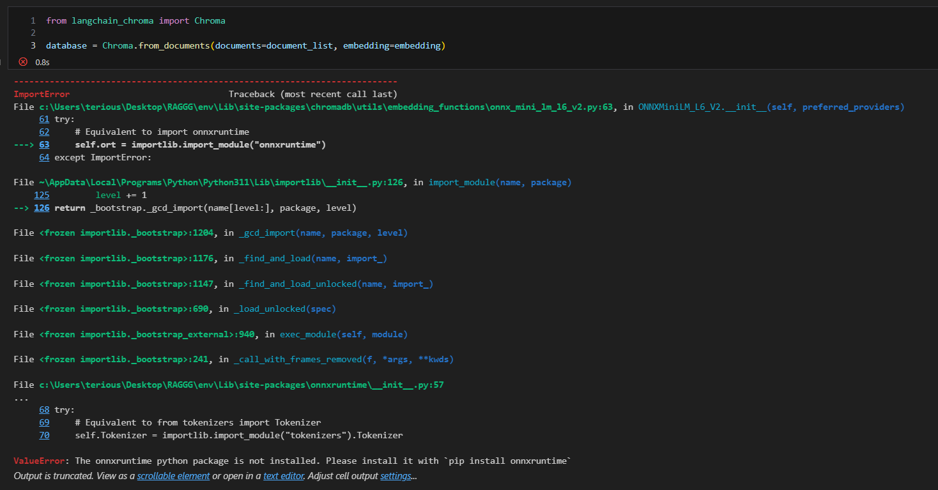Click ValueError onnxruntime not installed message

pyautogui.click(x=292, y=461)
